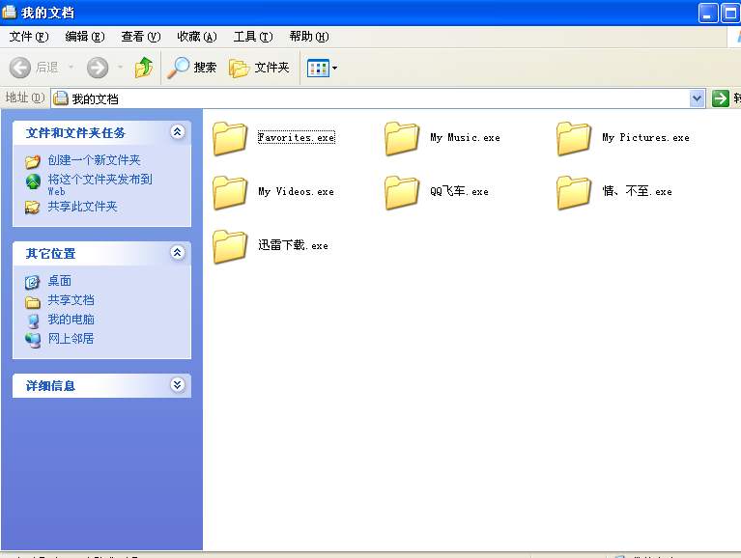Image resolution: width=741 pixels, height=558 pixels.
Task: Open 我的电脑 from other places
Action: coord(71,320)
